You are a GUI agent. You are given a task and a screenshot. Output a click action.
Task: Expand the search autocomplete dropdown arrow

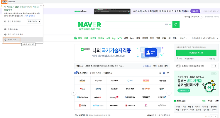coord(170,24)
